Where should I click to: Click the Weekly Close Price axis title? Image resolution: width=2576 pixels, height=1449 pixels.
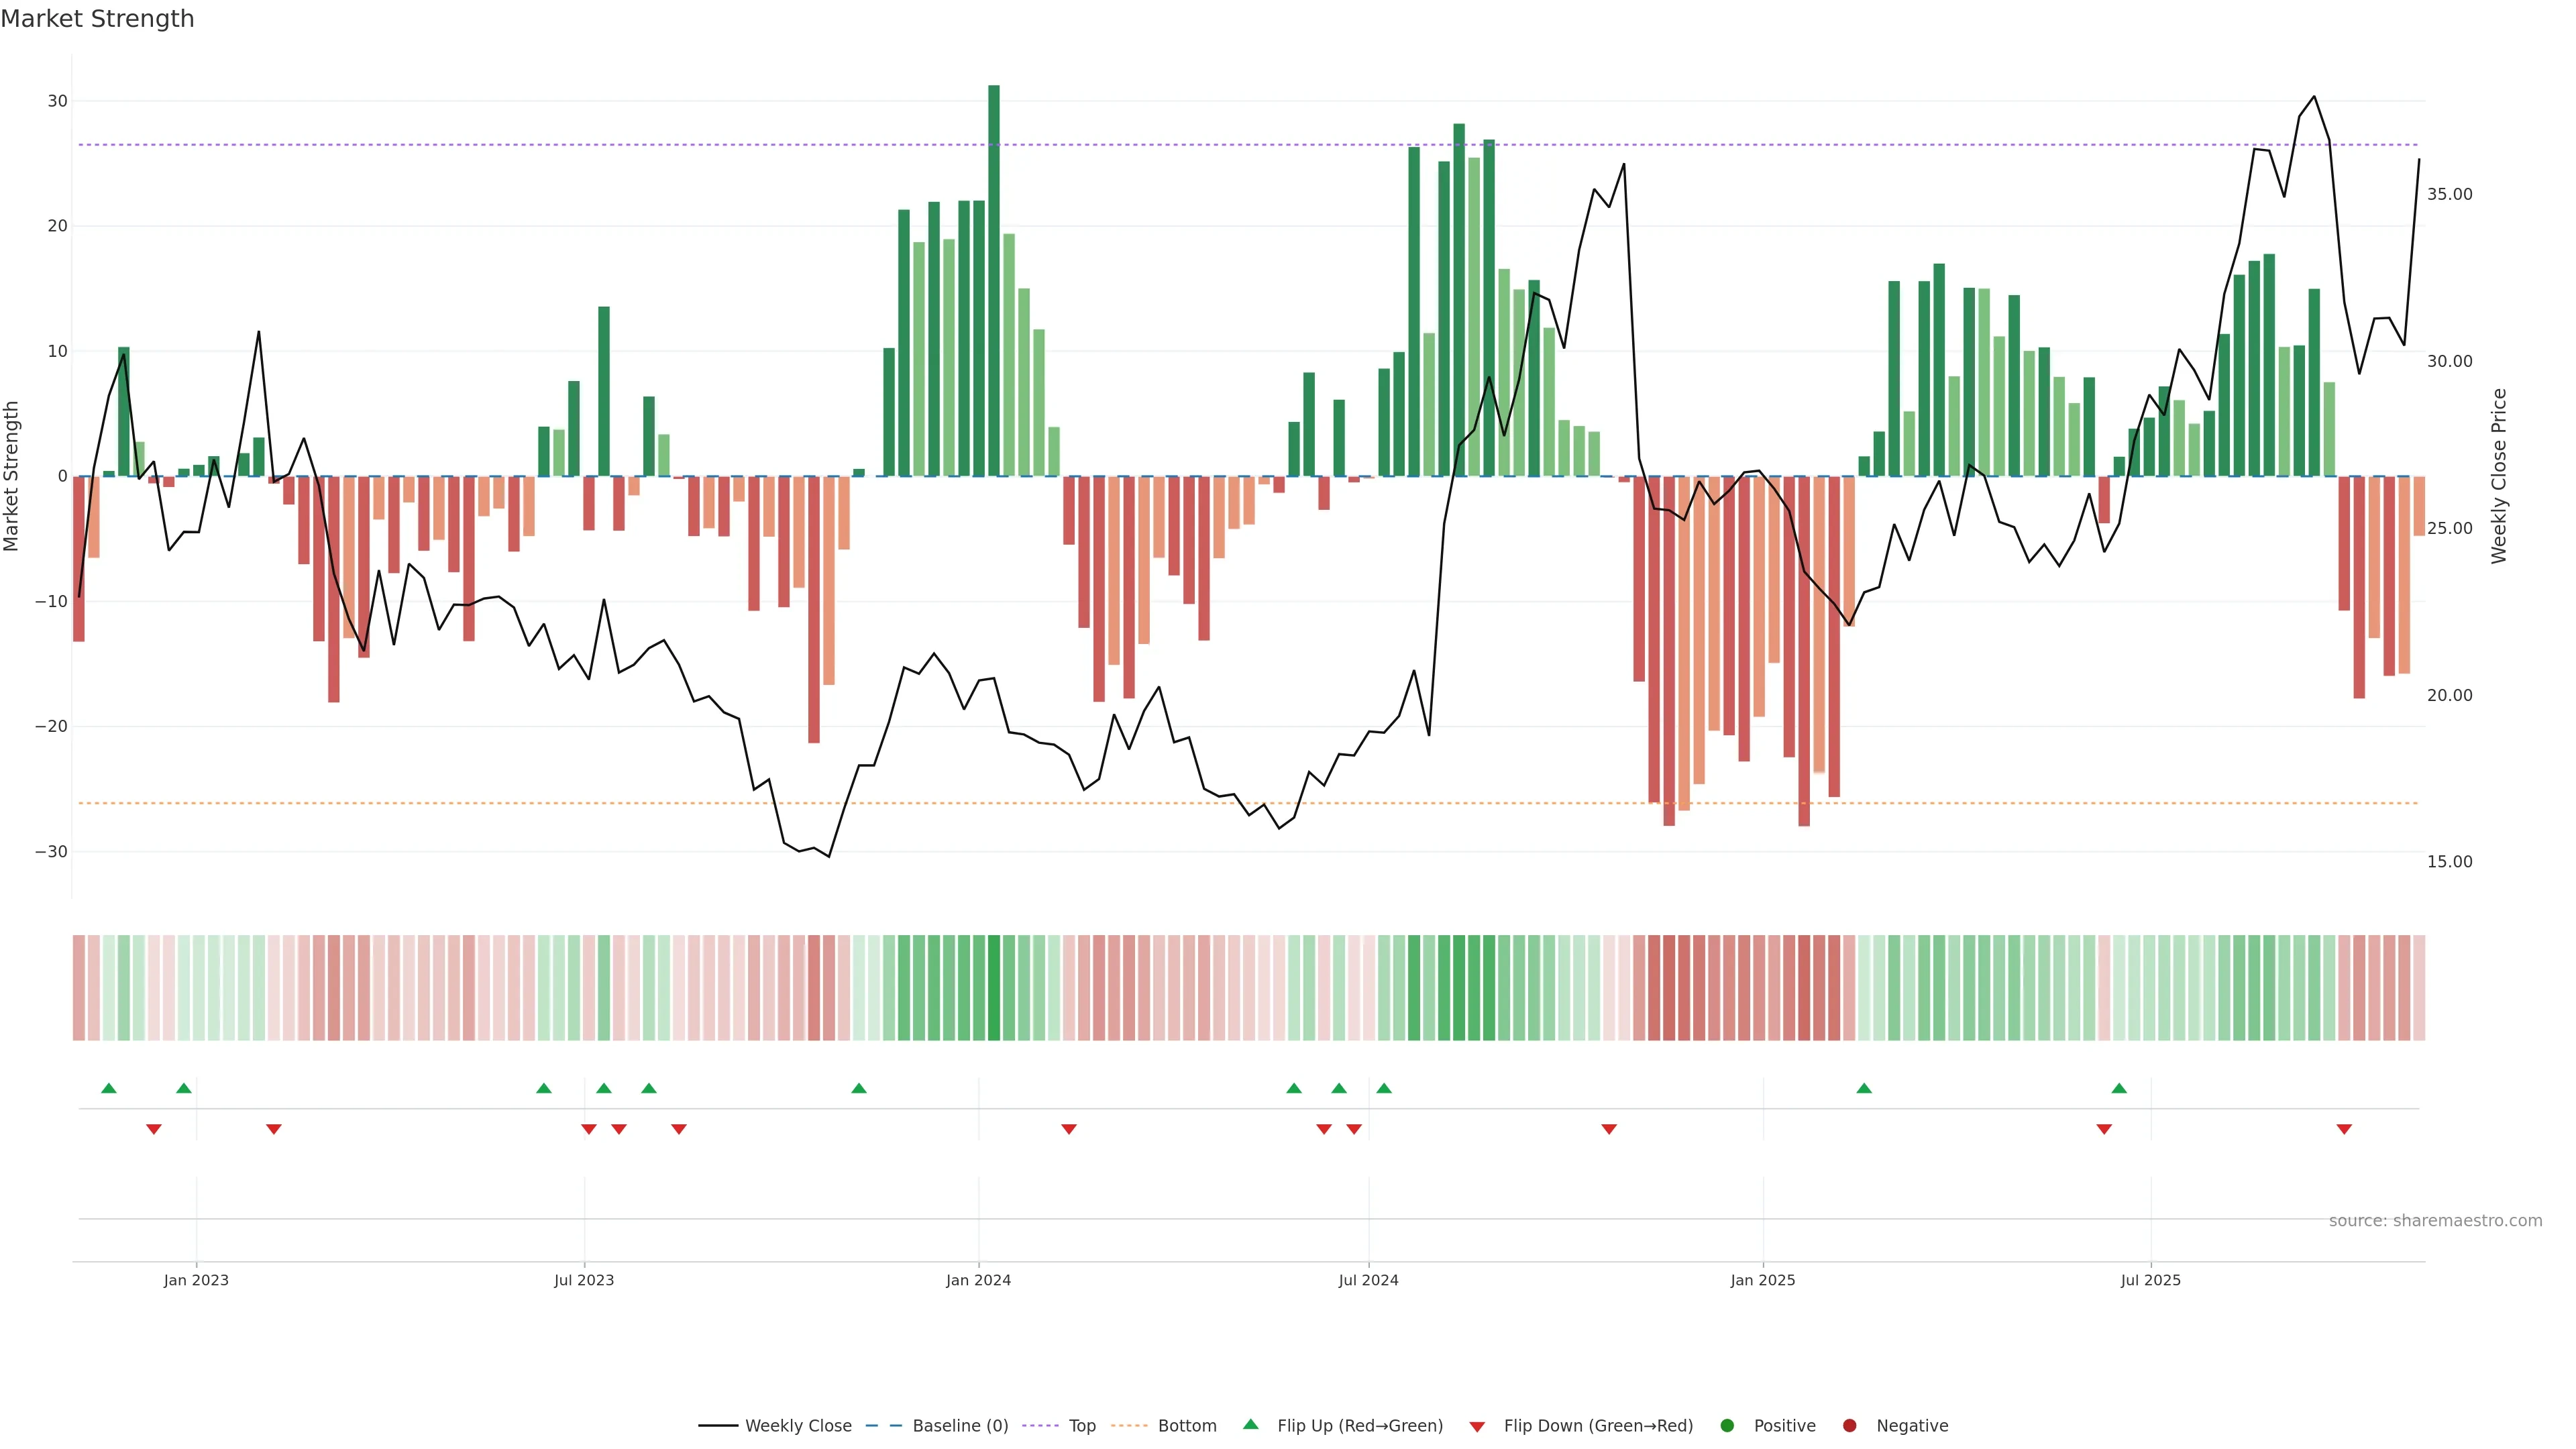[x=2499, y=476]
